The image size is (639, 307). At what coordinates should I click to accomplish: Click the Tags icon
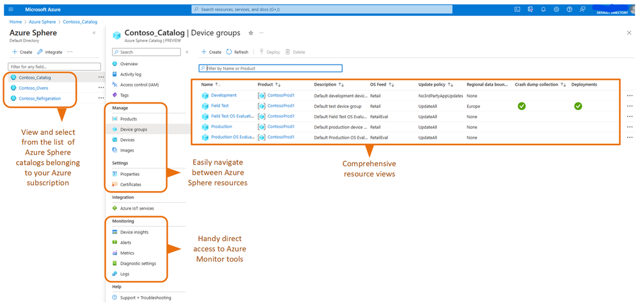click(x=115, y=95)
